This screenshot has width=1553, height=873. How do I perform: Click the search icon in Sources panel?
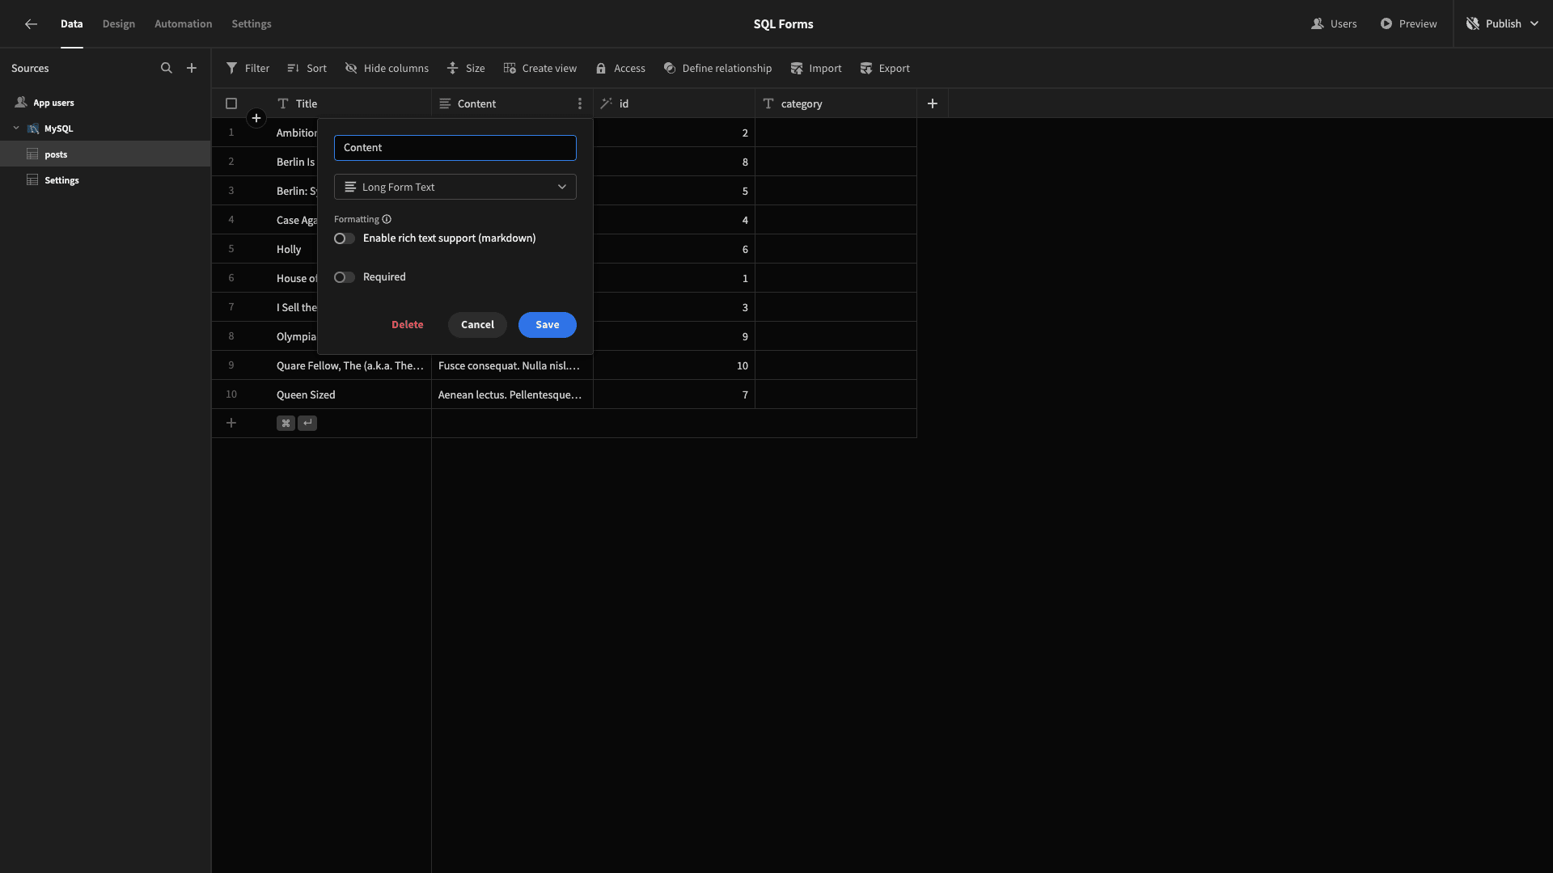pyautogui.click(x=167, y=68)
